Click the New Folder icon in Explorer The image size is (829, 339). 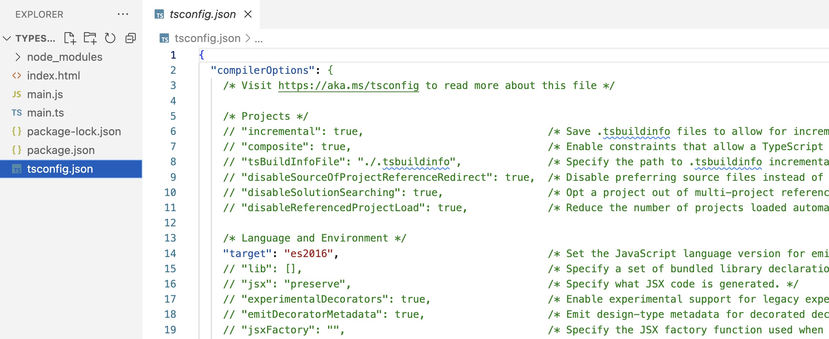[x=90, y=38]
